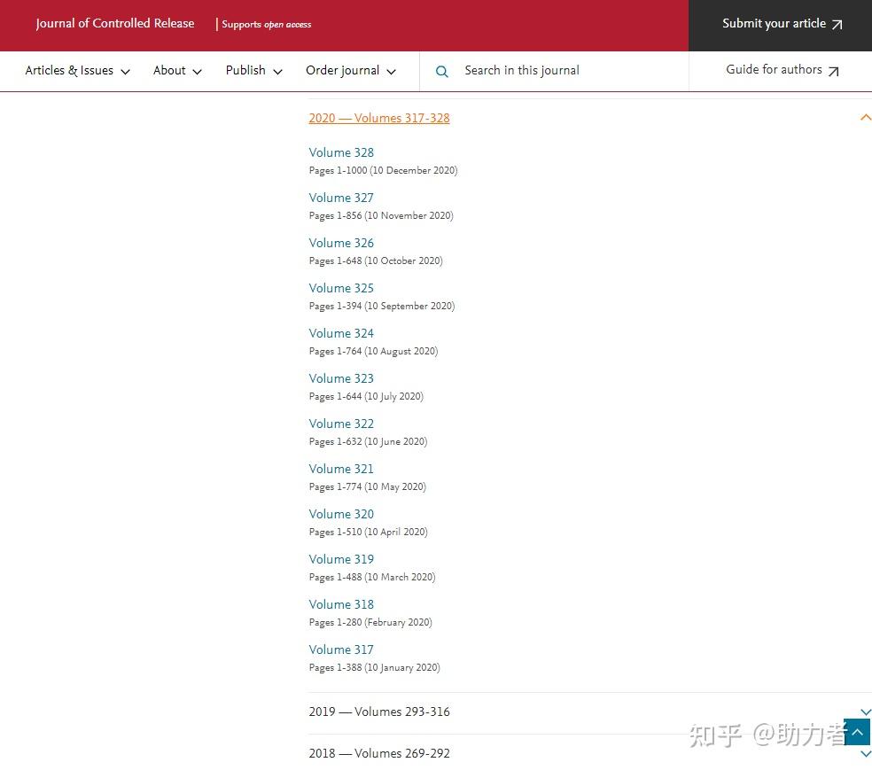This screenshot has height=770, width=872.
Task: Expand the 2019 volumes chevron
Action: click(865, 712)
